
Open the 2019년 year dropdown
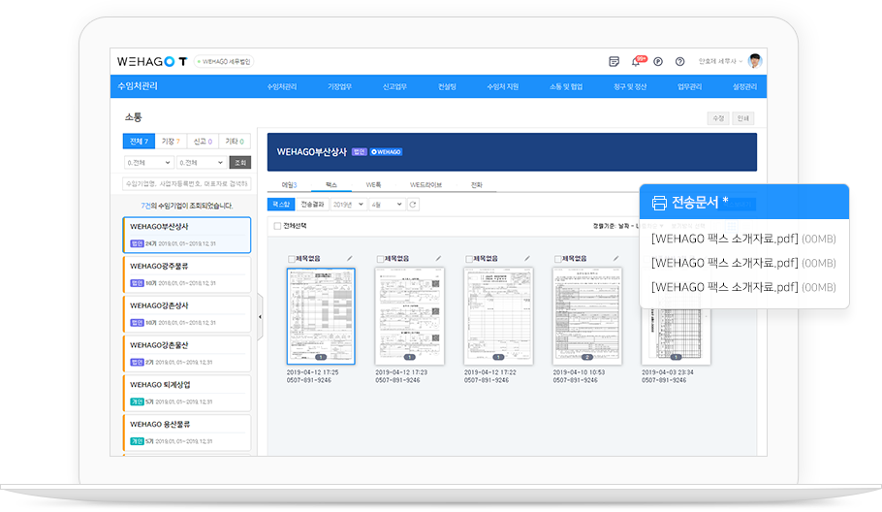coord(348,205)
